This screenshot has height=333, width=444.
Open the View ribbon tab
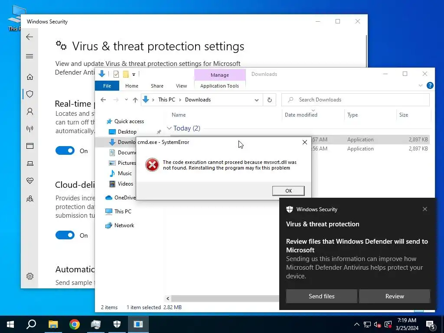(182, 86)
